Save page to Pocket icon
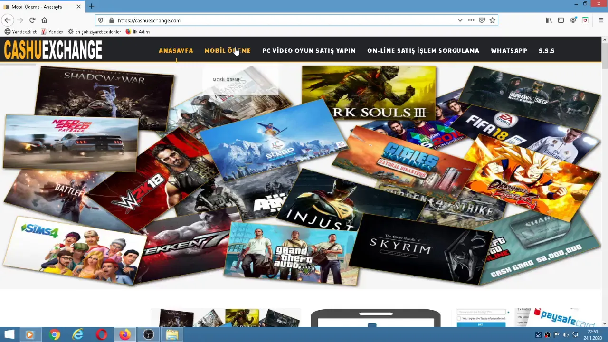Image resolution: width=608 pixels, height=342 pixels. [482, 20]
